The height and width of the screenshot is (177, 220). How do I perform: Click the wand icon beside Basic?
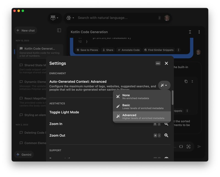pyautogui.click(x=118, y=107)
